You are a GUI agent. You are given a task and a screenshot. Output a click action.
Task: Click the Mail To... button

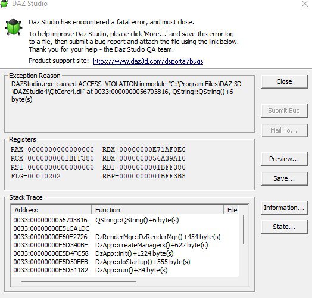[285, 130]
